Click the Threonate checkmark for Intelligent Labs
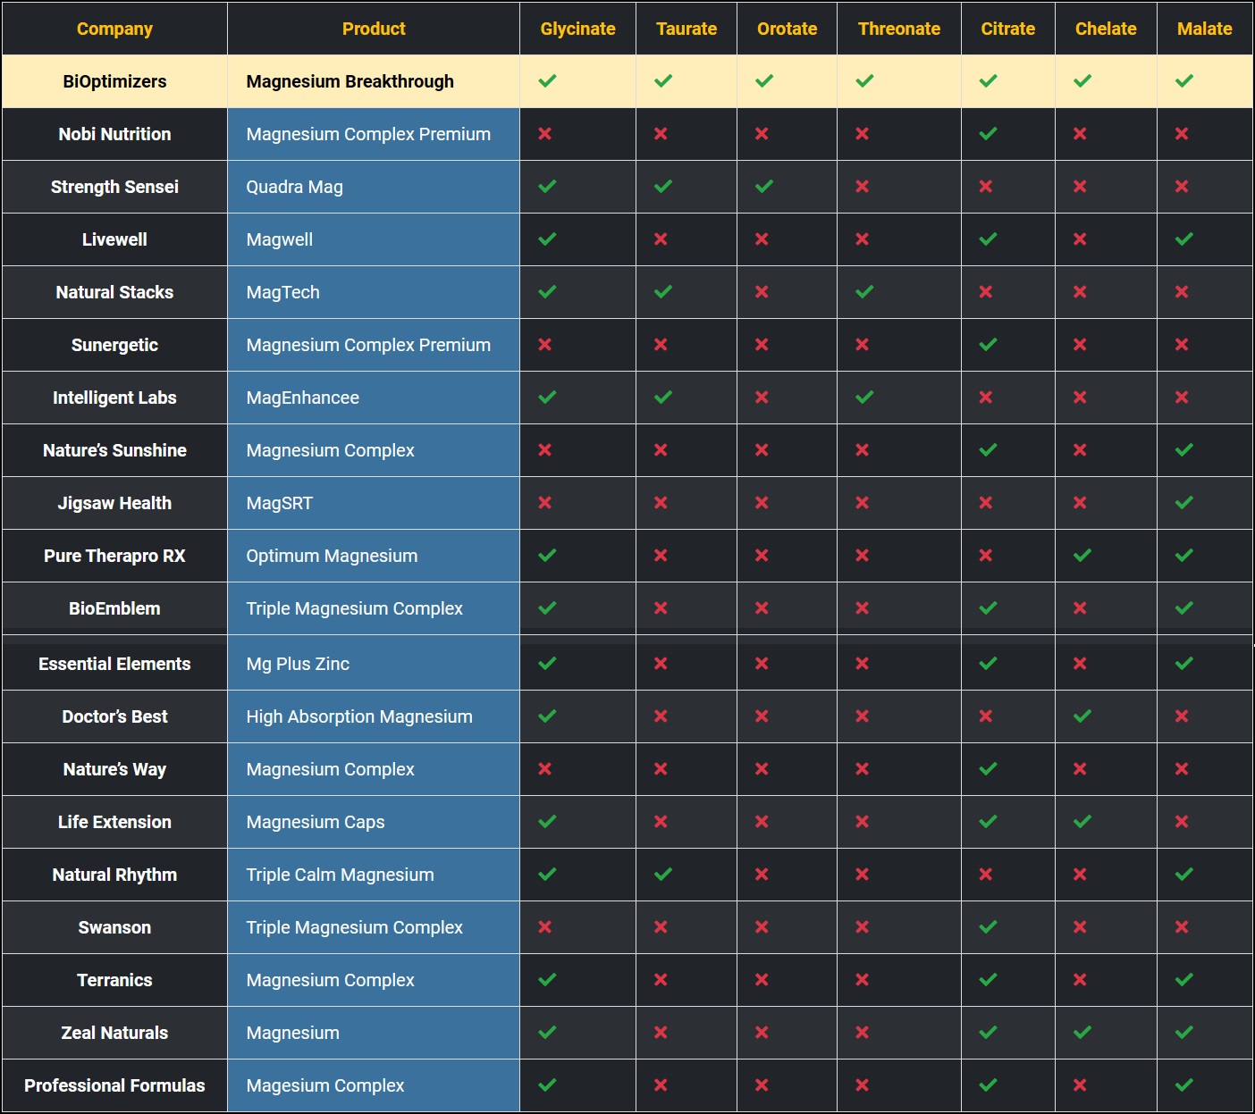Image resolution: width=1255 pixels, height=1114 pixels. click(x=864, y=398)
